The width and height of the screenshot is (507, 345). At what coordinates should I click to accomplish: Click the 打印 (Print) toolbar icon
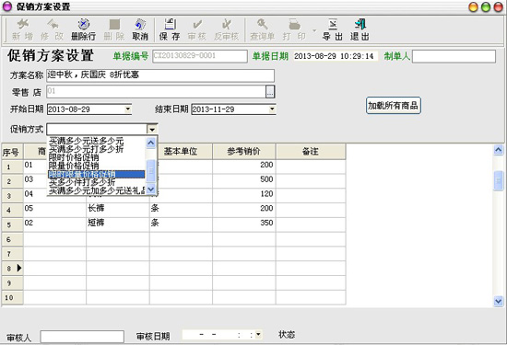294,29
